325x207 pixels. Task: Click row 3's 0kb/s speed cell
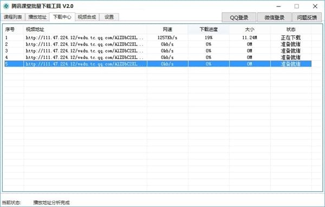click(167, 51)
